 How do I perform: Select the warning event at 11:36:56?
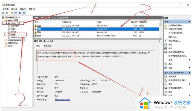[x=97, y=26]
